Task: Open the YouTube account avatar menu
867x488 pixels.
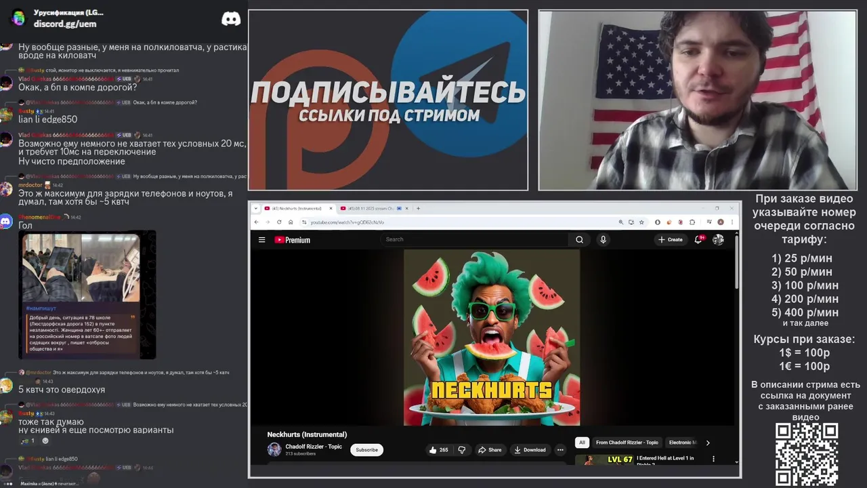Action: point(718,239)
